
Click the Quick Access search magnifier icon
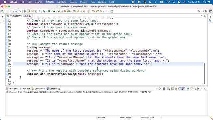pyautogui.click(x=199, y=11)
